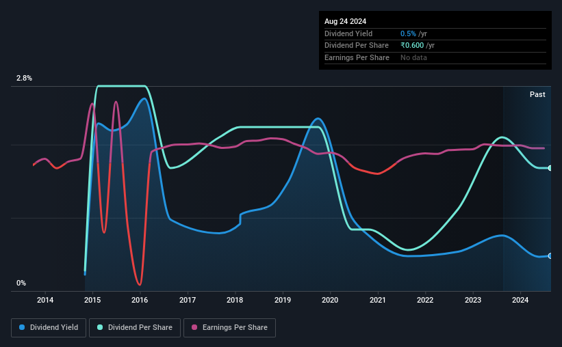Click the 2024 x-axis label

[x=520, y=300]
